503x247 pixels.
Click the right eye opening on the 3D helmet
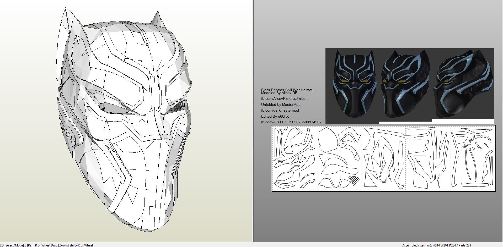coord(179,106)
